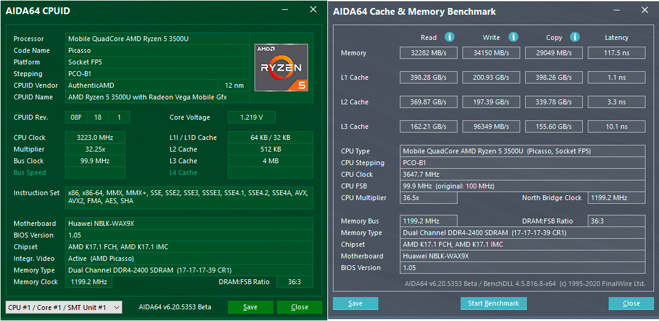Click the info icon next to Write

click(x=513, y=37)
